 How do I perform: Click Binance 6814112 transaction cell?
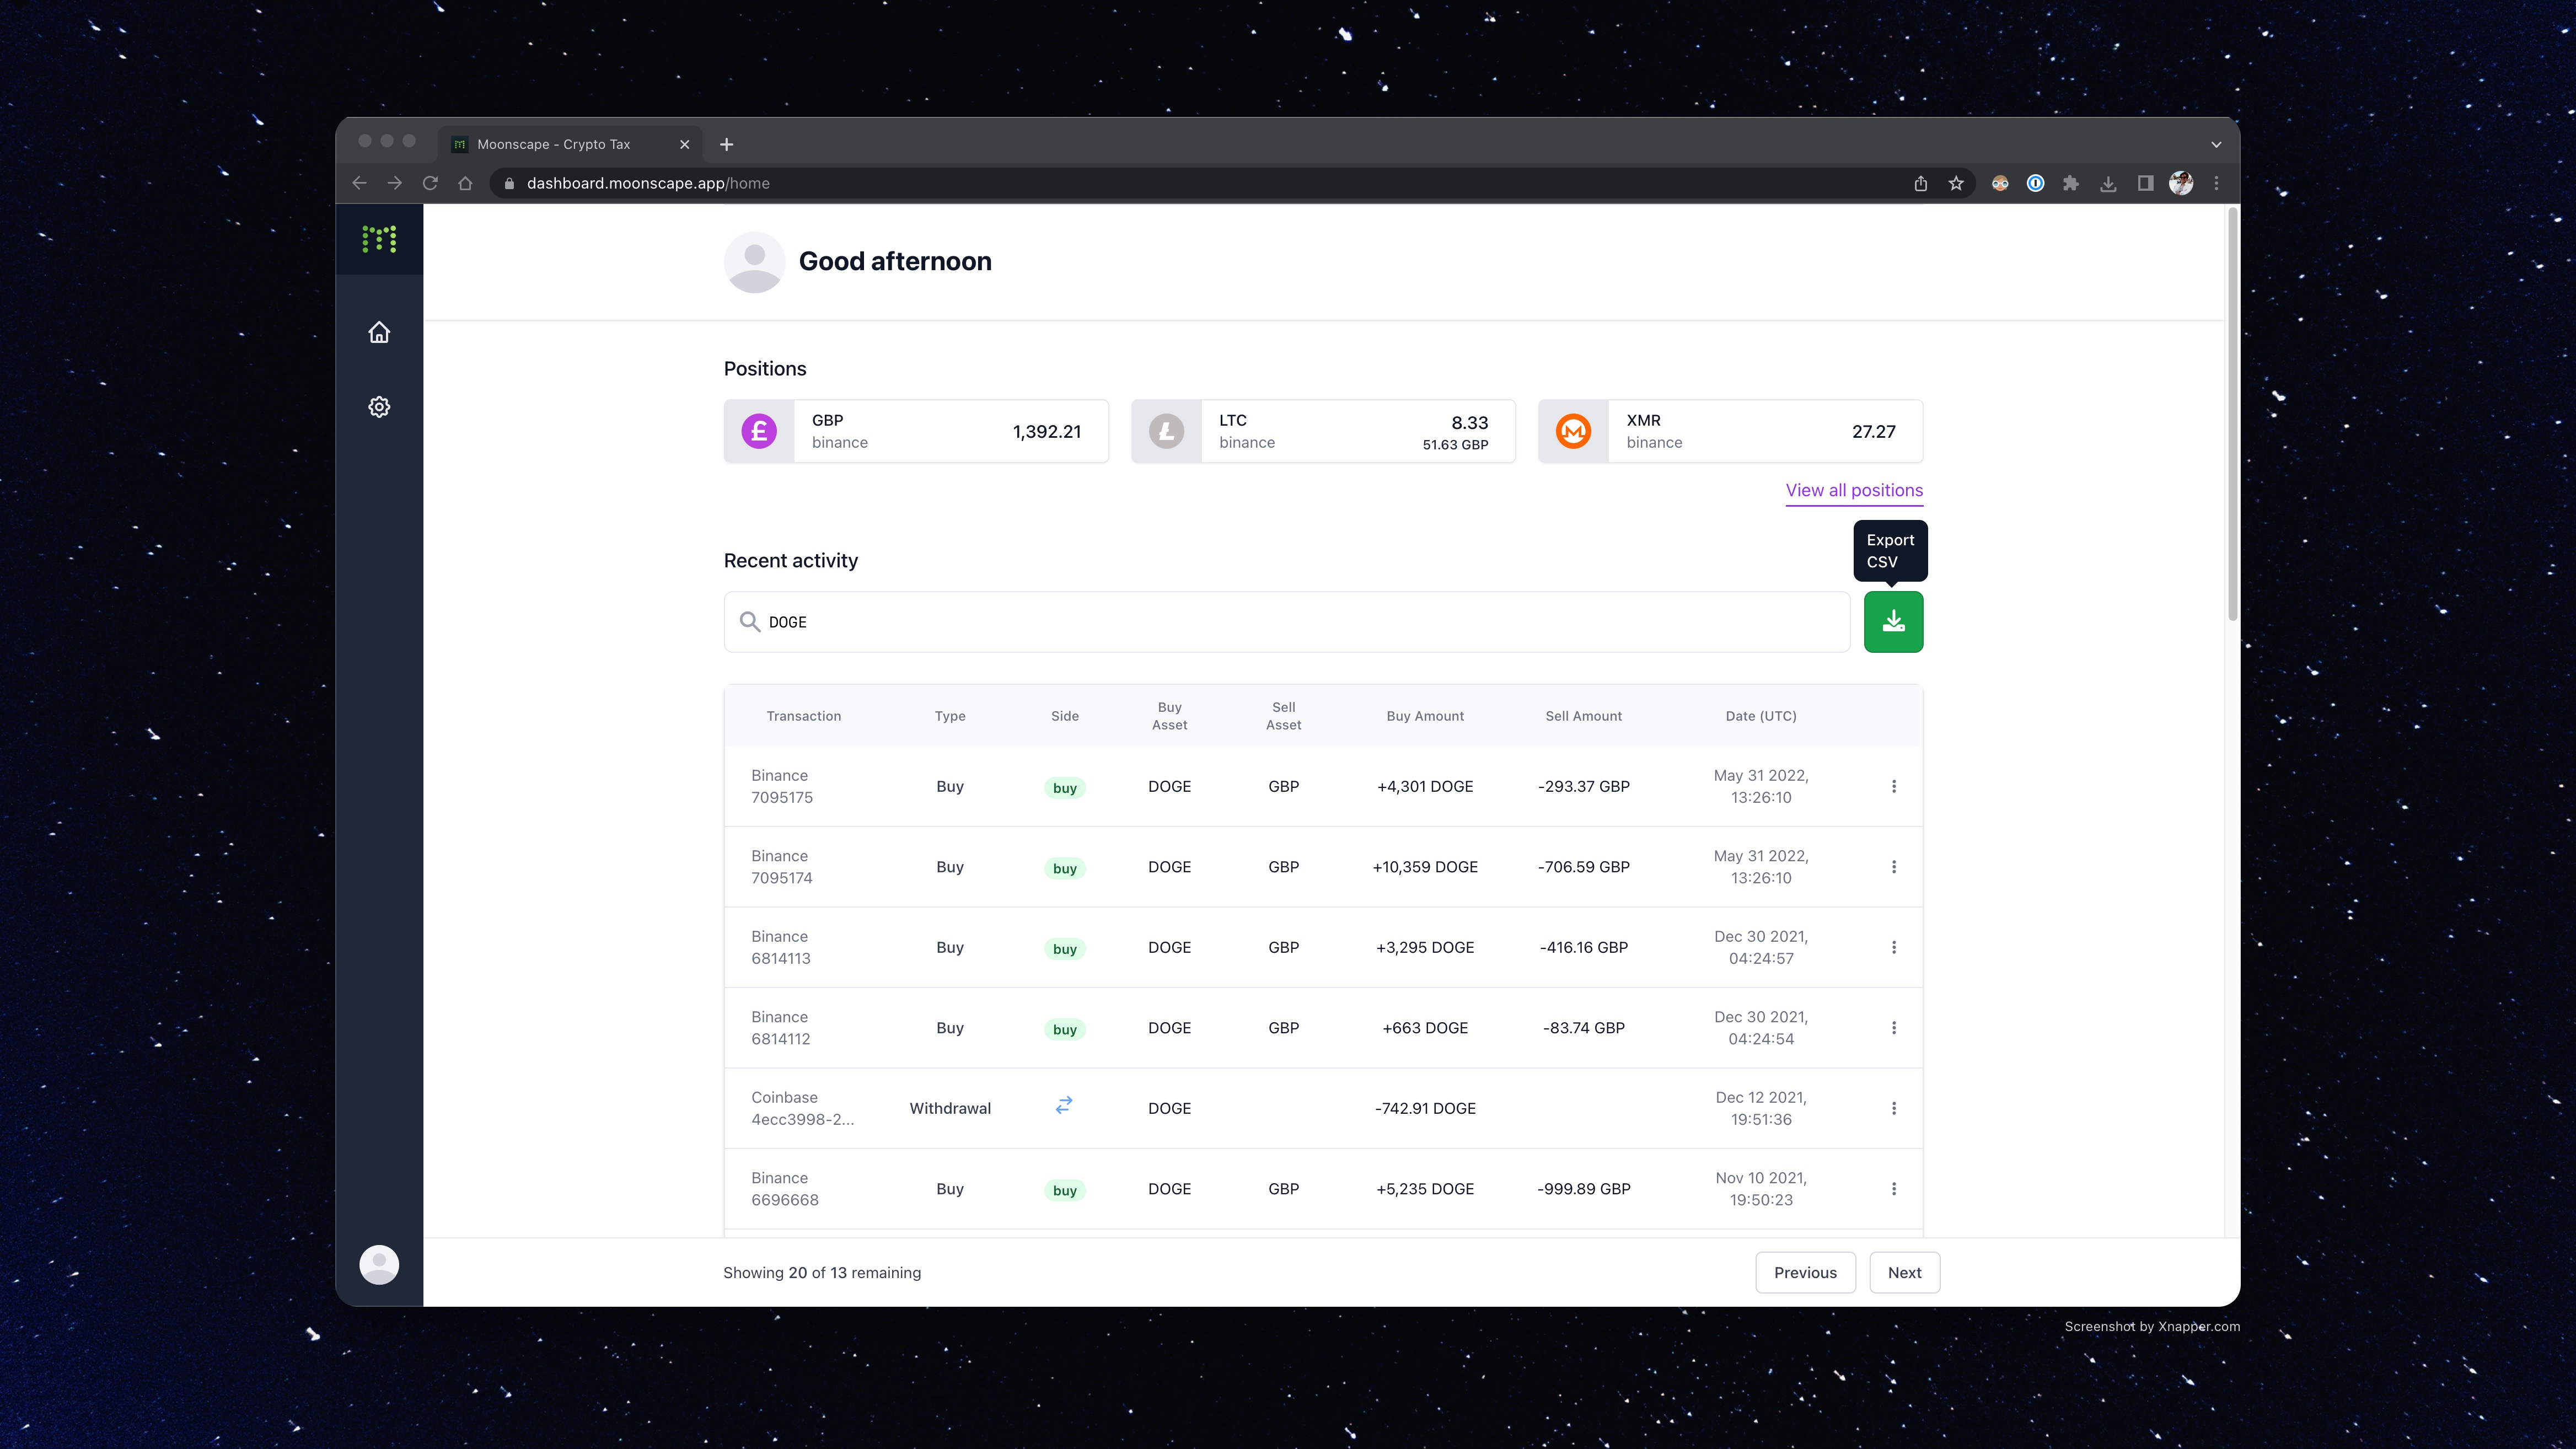pos(781,1028)
